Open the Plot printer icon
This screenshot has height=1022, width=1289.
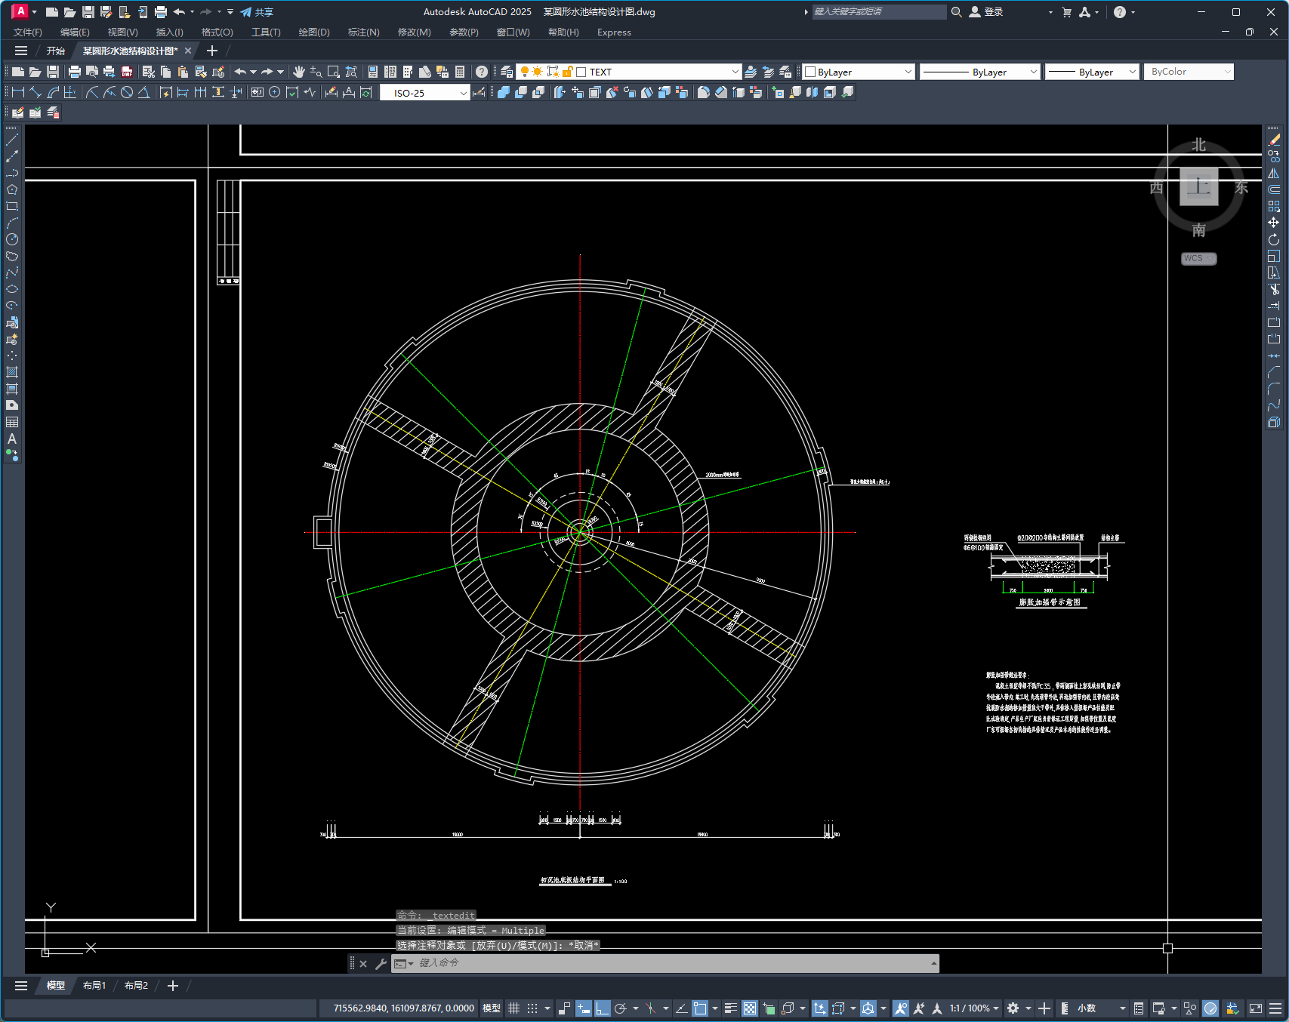pyautogui.click(x=74, y=72)
